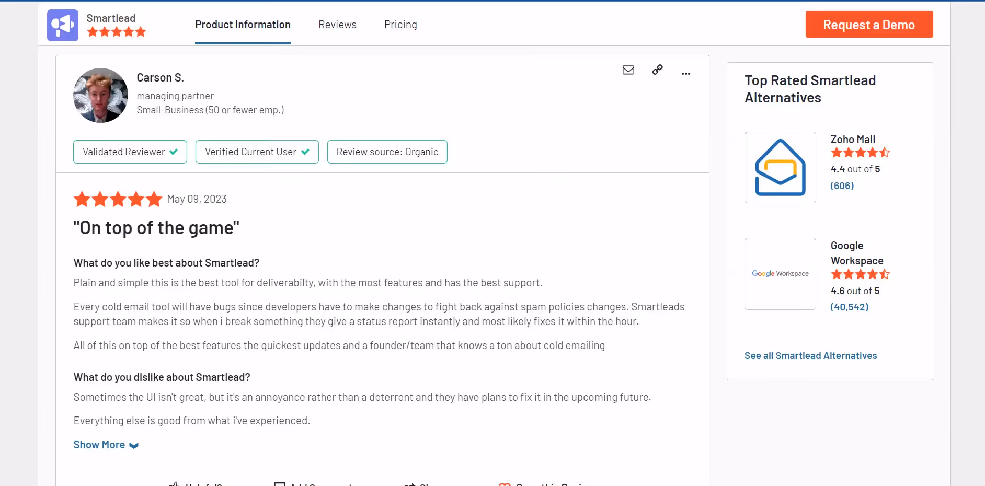Open the Reviews tab
The height and width of the screenshot is (486, 985).
[337, 25]
